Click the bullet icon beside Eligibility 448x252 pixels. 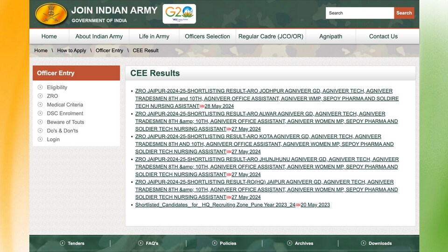[40, 87]
